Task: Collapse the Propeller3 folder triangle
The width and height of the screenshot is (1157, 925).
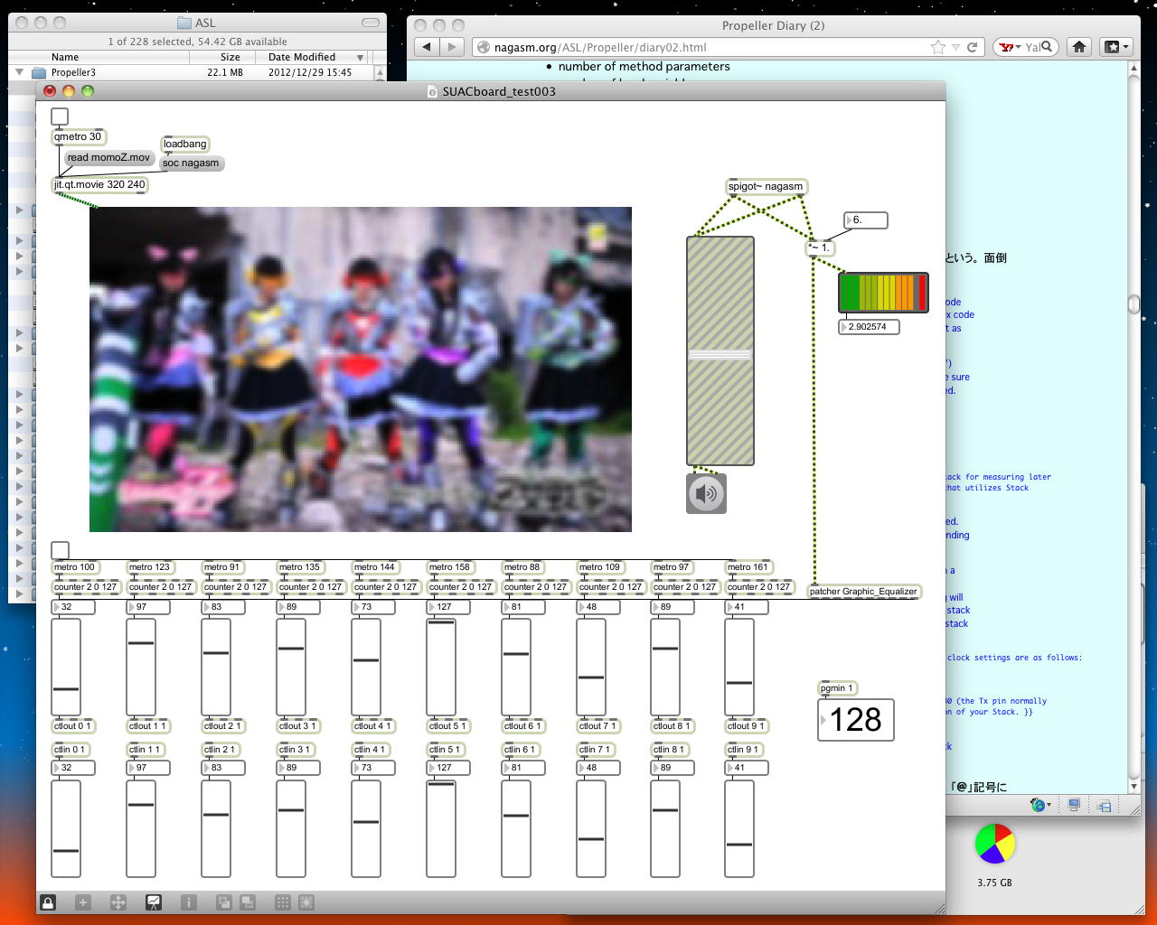Action: [19, 72]
